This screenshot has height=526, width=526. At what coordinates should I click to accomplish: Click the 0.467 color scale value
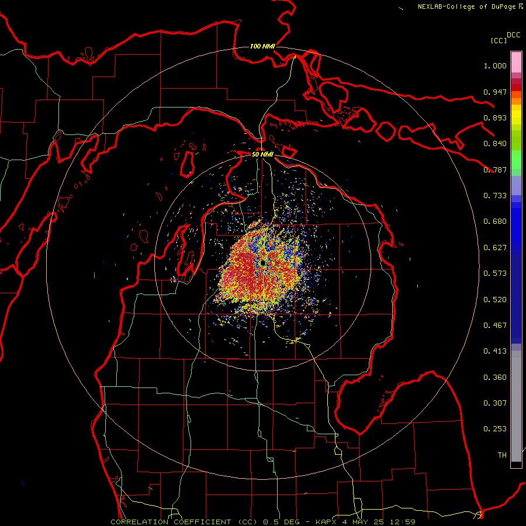pos(495,326)
